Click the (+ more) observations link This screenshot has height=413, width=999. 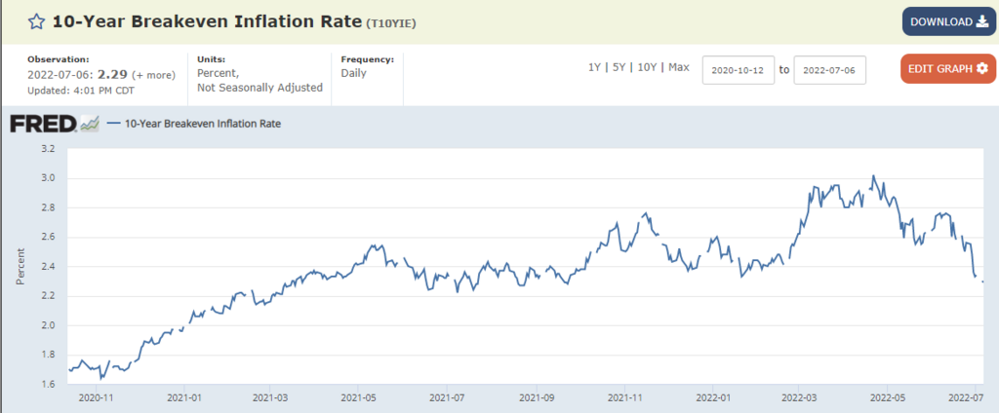153,75
